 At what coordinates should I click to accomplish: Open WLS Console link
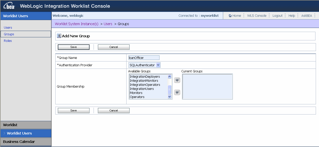click(257, 16)
